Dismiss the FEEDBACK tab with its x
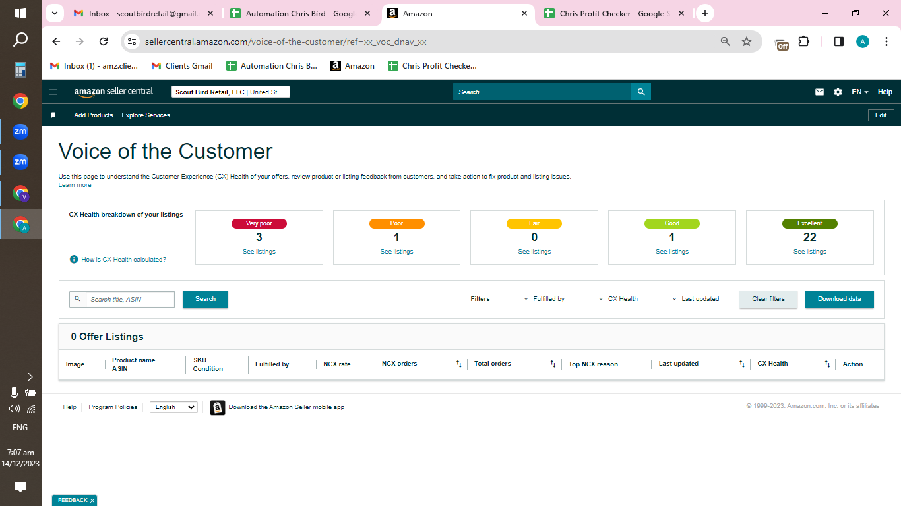901x506 pixels. click(x=92, y=501)
